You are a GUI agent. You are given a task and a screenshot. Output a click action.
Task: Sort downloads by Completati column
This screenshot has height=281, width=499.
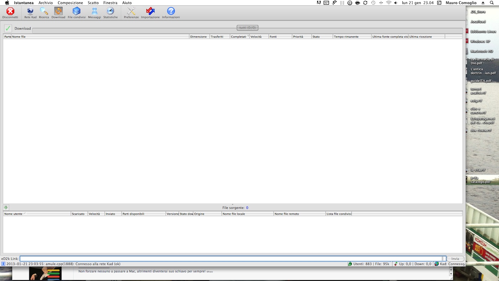coord(240,37)
